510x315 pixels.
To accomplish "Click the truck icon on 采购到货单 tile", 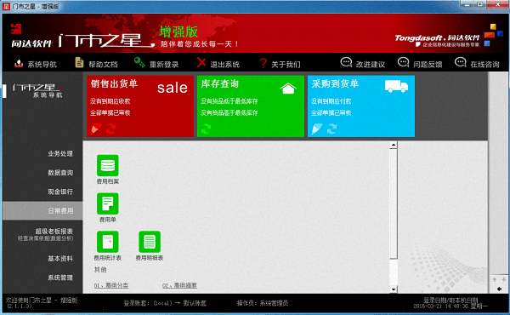I will [x=396, y=86].
